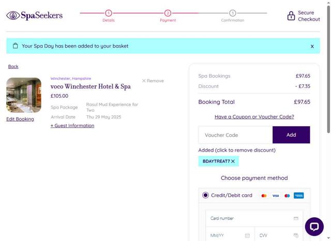Remove the BDAYTREAT7 discount code
The image size is (331, 241).
coord(218,161)
